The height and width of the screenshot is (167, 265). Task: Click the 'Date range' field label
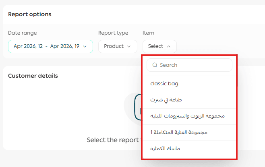tap(22, 33)
